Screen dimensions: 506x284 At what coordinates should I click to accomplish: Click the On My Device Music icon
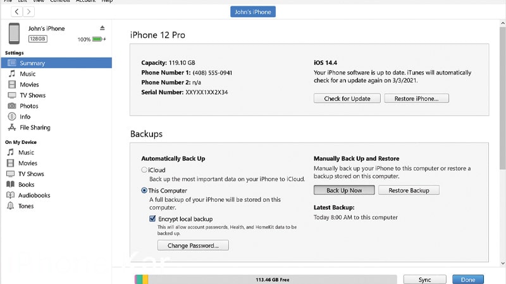click(11, 152)
